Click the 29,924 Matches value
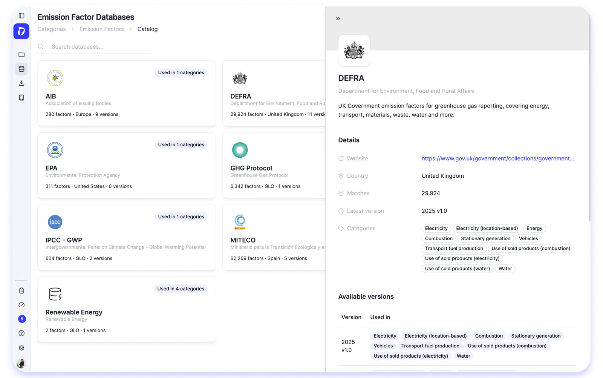 point(431,193)
